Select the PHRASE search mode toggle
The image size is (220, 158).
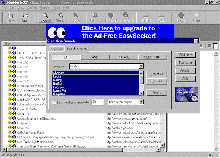tap(124, 57)
